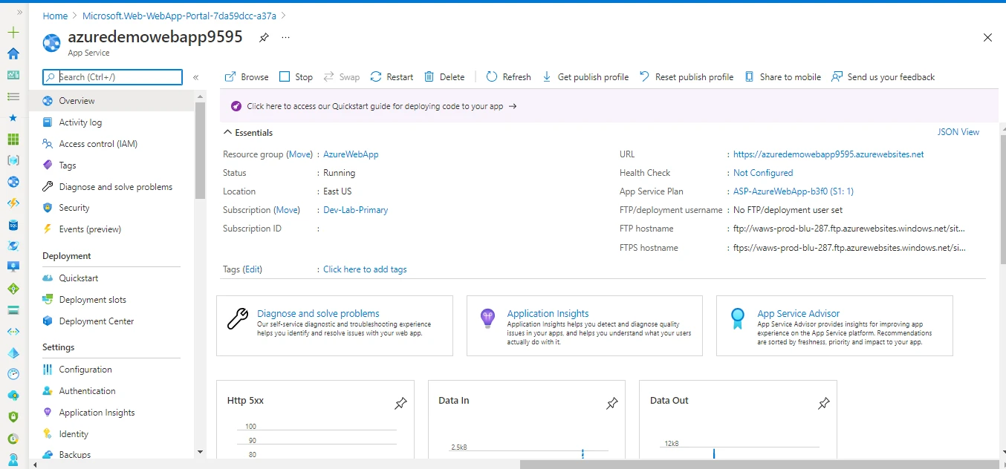
Task: Pin the Http 5xx chart
Action: coord(400,403)
